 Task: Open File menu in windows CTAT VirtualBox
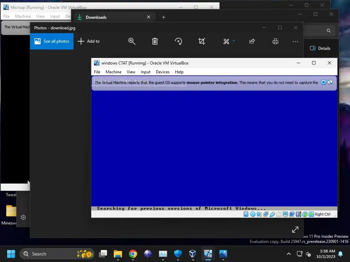click(x=97, y=72)
